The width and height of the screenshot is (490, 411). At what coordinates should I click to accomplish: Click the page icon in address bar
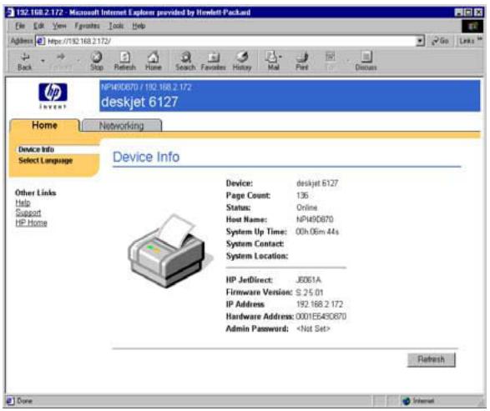(40, 41)
